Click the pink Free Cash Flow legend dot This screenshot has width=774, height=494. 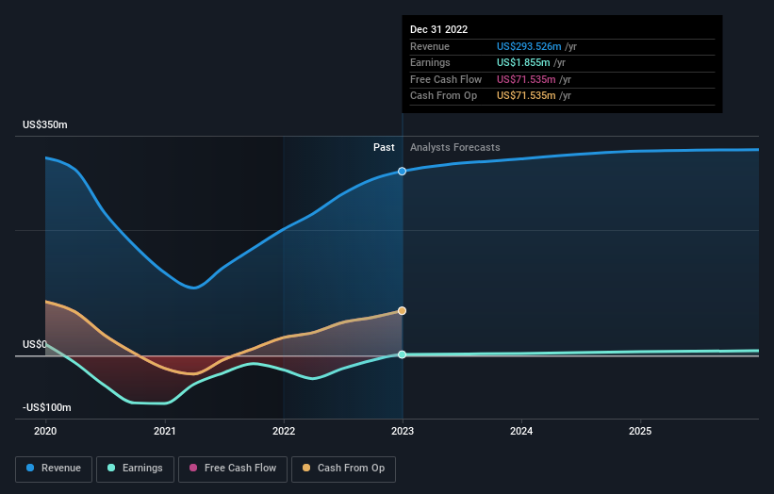click(x=193, y=468)
